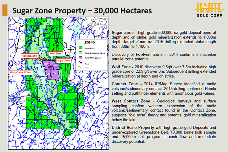Screen dimensions: 228x152
Task: Click the Trail dashed symbol in legend
Action: (x=80, y=67)
